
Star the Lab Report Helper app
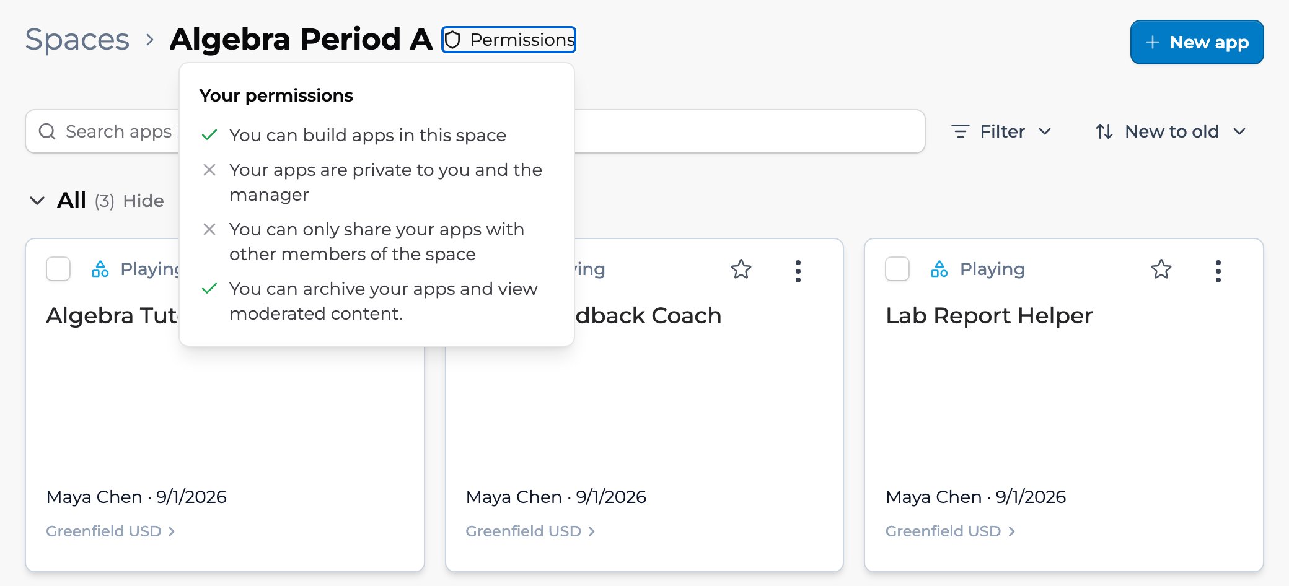(1161, 269)
